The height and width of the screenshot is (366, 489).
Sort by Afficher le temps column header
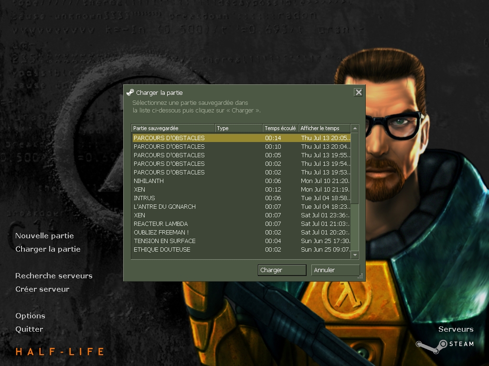[324, 128]
